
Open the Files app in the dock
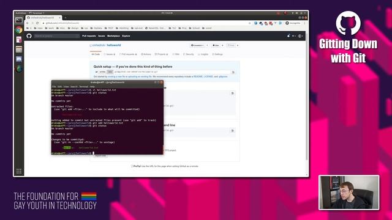19,50
